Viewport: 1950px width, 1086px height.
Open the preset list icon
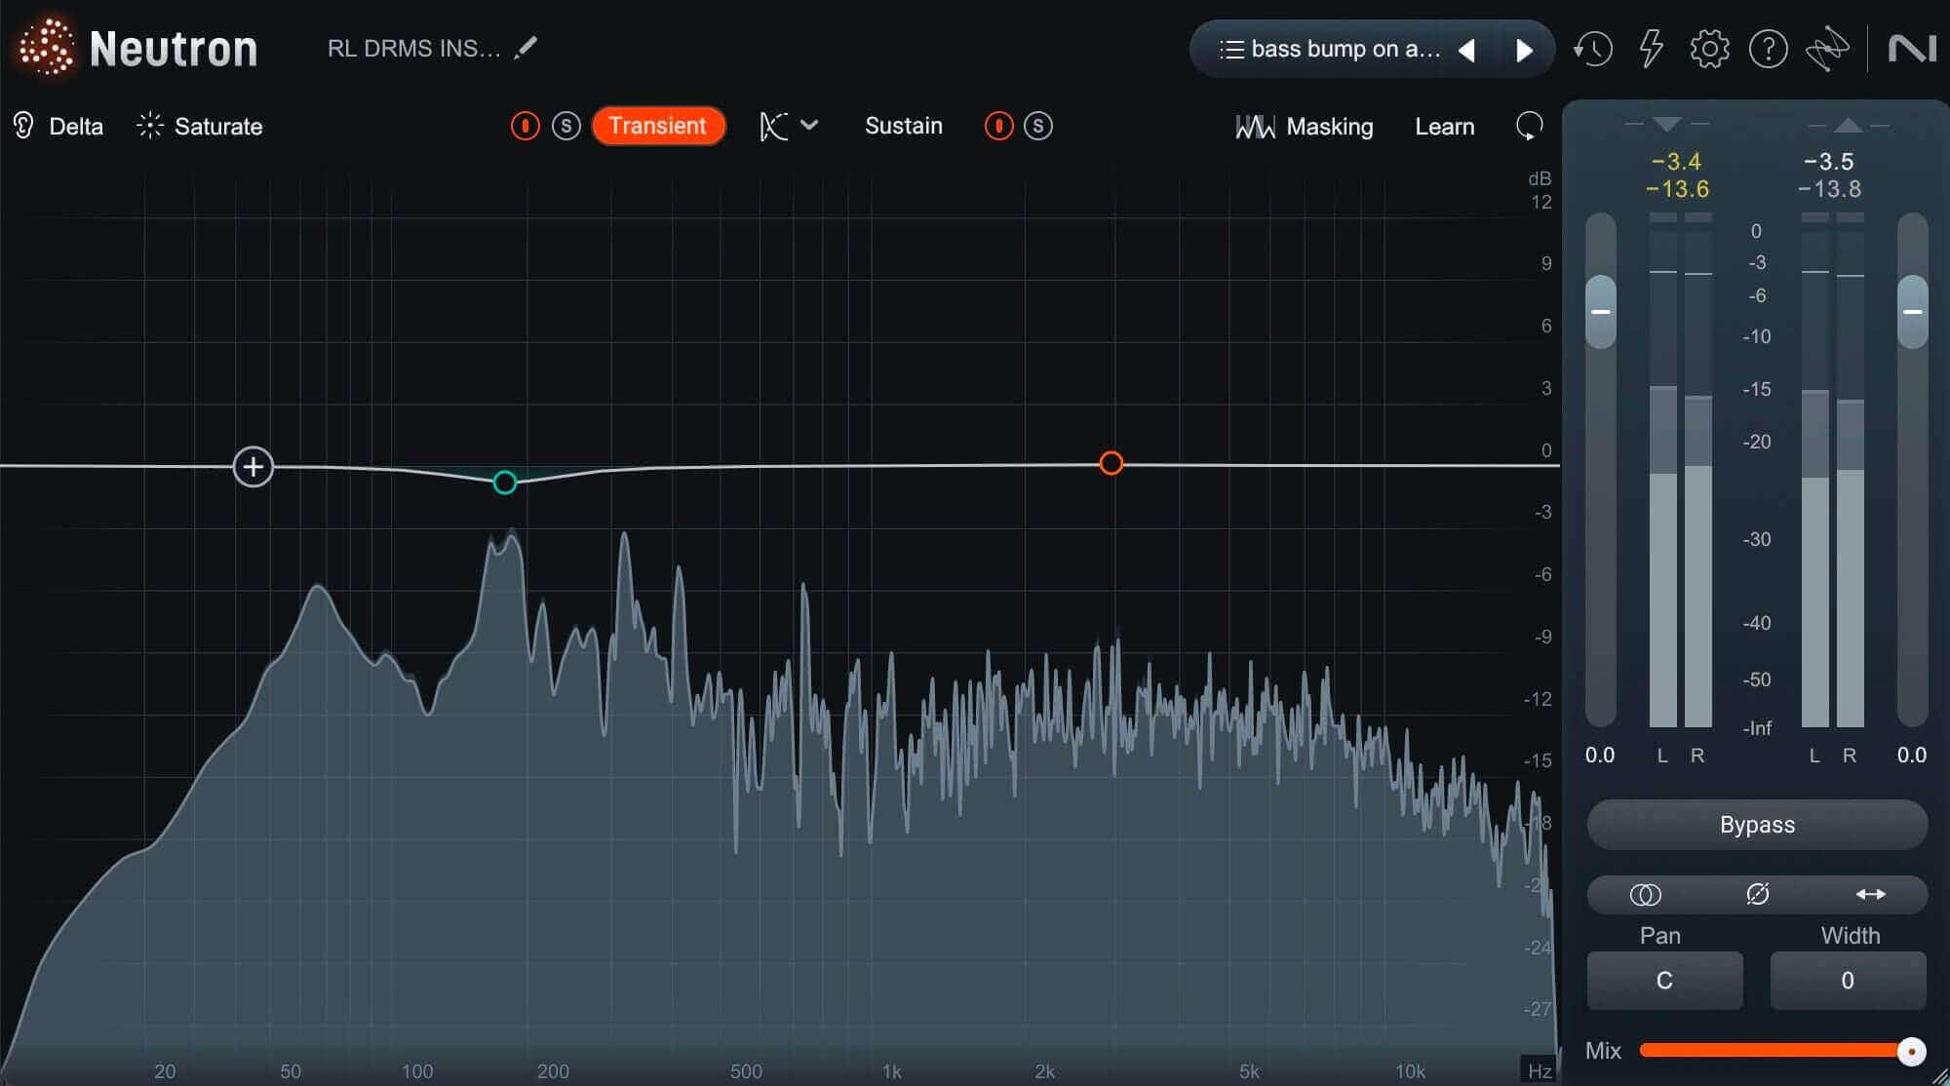(x=1231, y=49)
